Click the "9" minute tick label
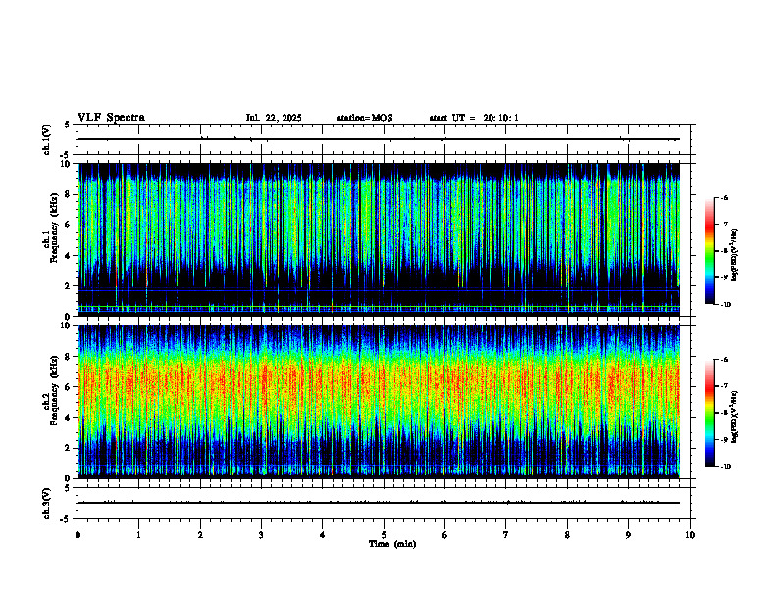Screen dimensions: 777x600 [x=628, y=535]
